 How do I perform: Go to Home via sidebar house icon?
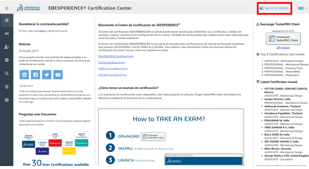point(7,20)
